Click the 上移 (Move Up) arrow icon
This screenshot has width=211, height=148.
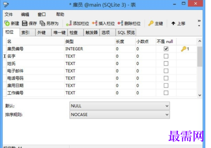click(173, 24)
